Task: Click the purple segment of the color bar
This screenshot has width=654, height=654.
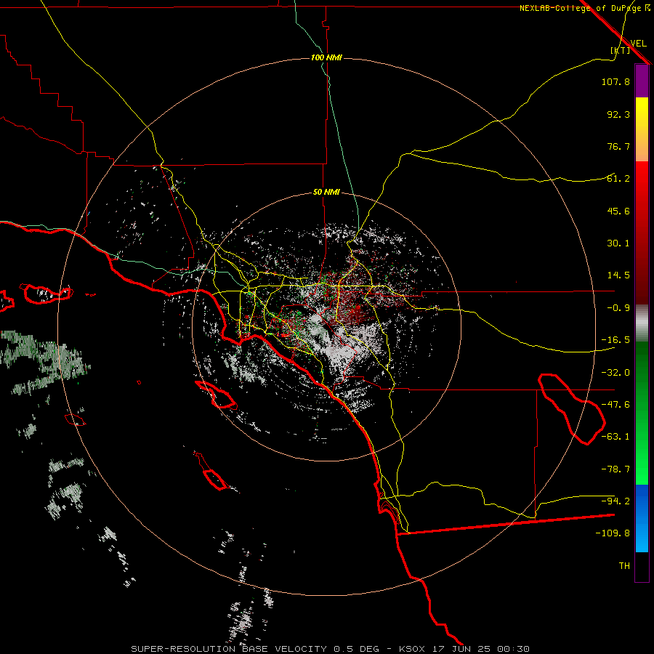Action: point(642,81)
